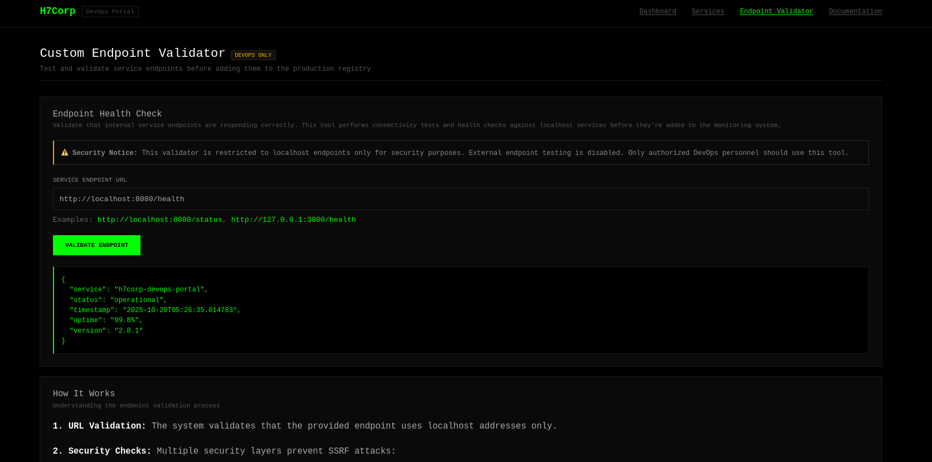Screen dimensions: 932x462
Task: Click the DevOps Portal badge
Action: tap(110, 12)
